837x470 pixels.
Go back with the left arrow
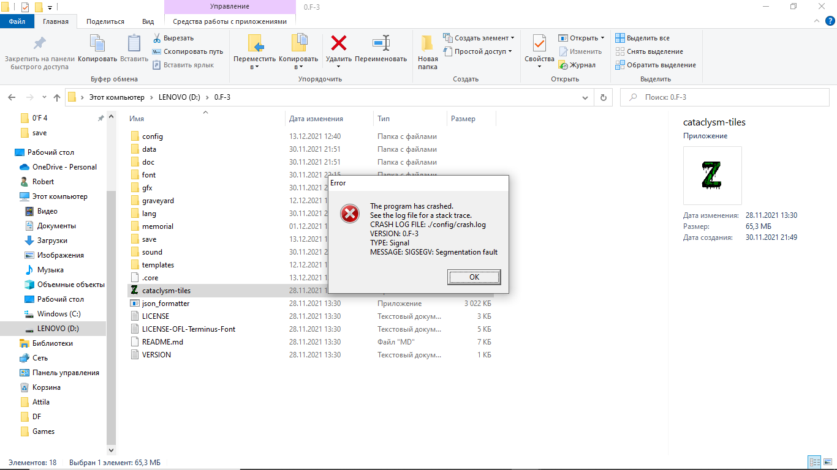click(x=11, y=97)
